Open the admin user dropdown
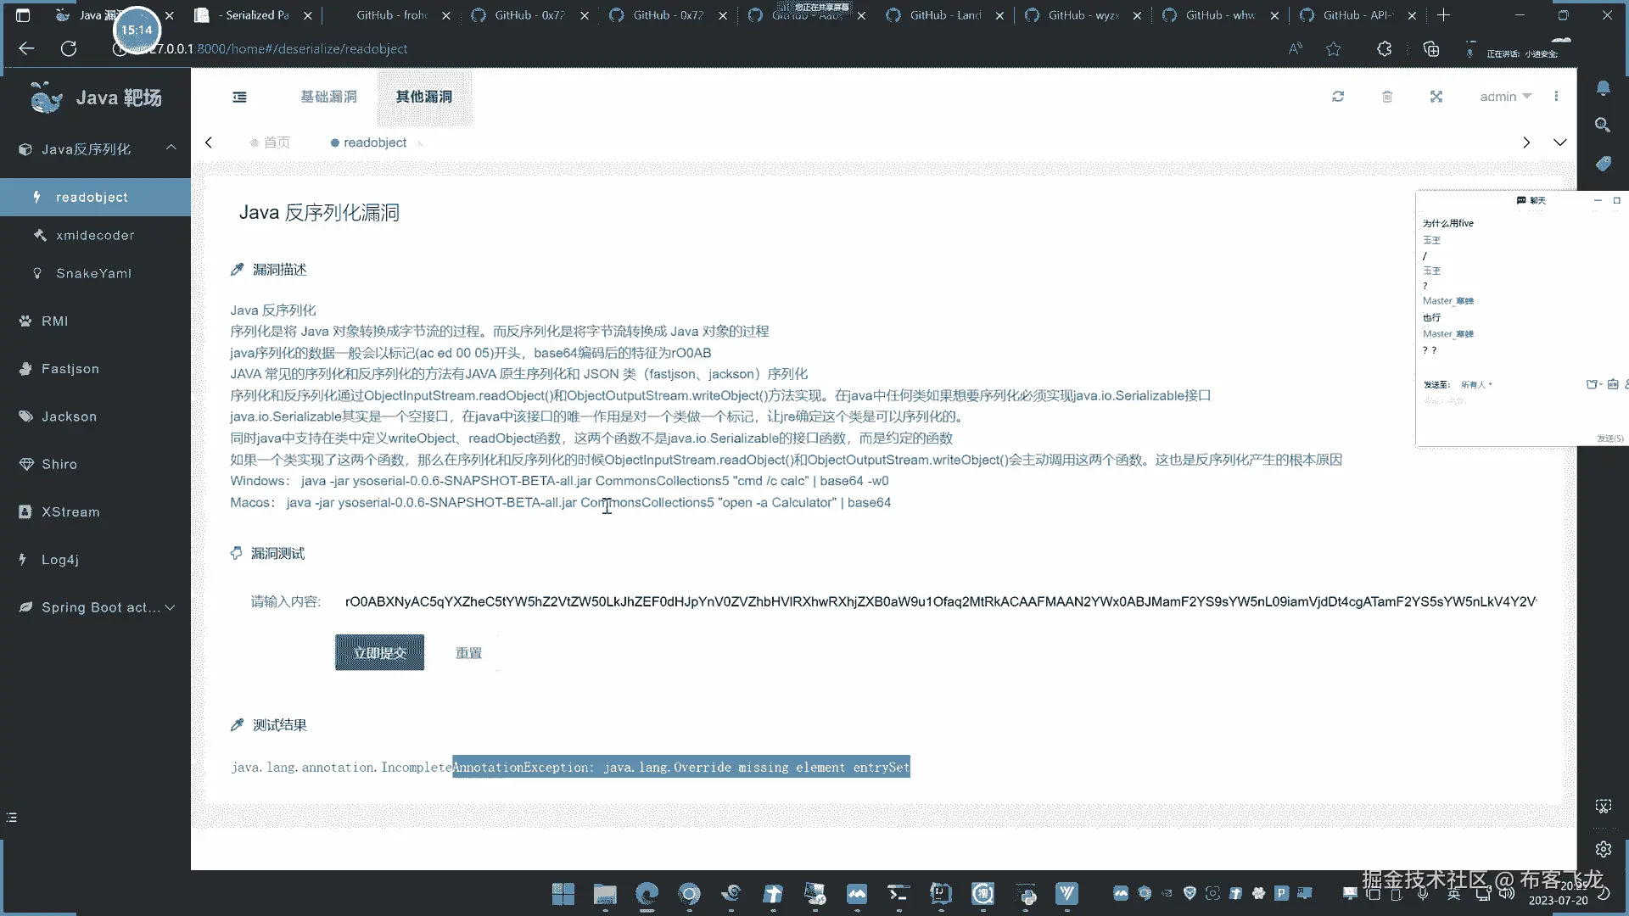This screenshot has height=916, width=1629. click(1505, 97)
